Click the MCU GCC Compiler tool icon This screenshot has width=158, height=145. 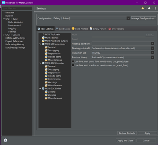click(x=43, y=63)
